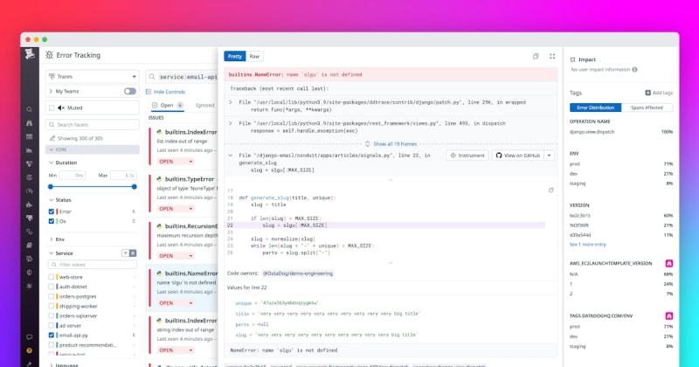This screenshot has height=367, width=699.
Task: Uncheck the Error status checkbox
Action: coord(52,211)
